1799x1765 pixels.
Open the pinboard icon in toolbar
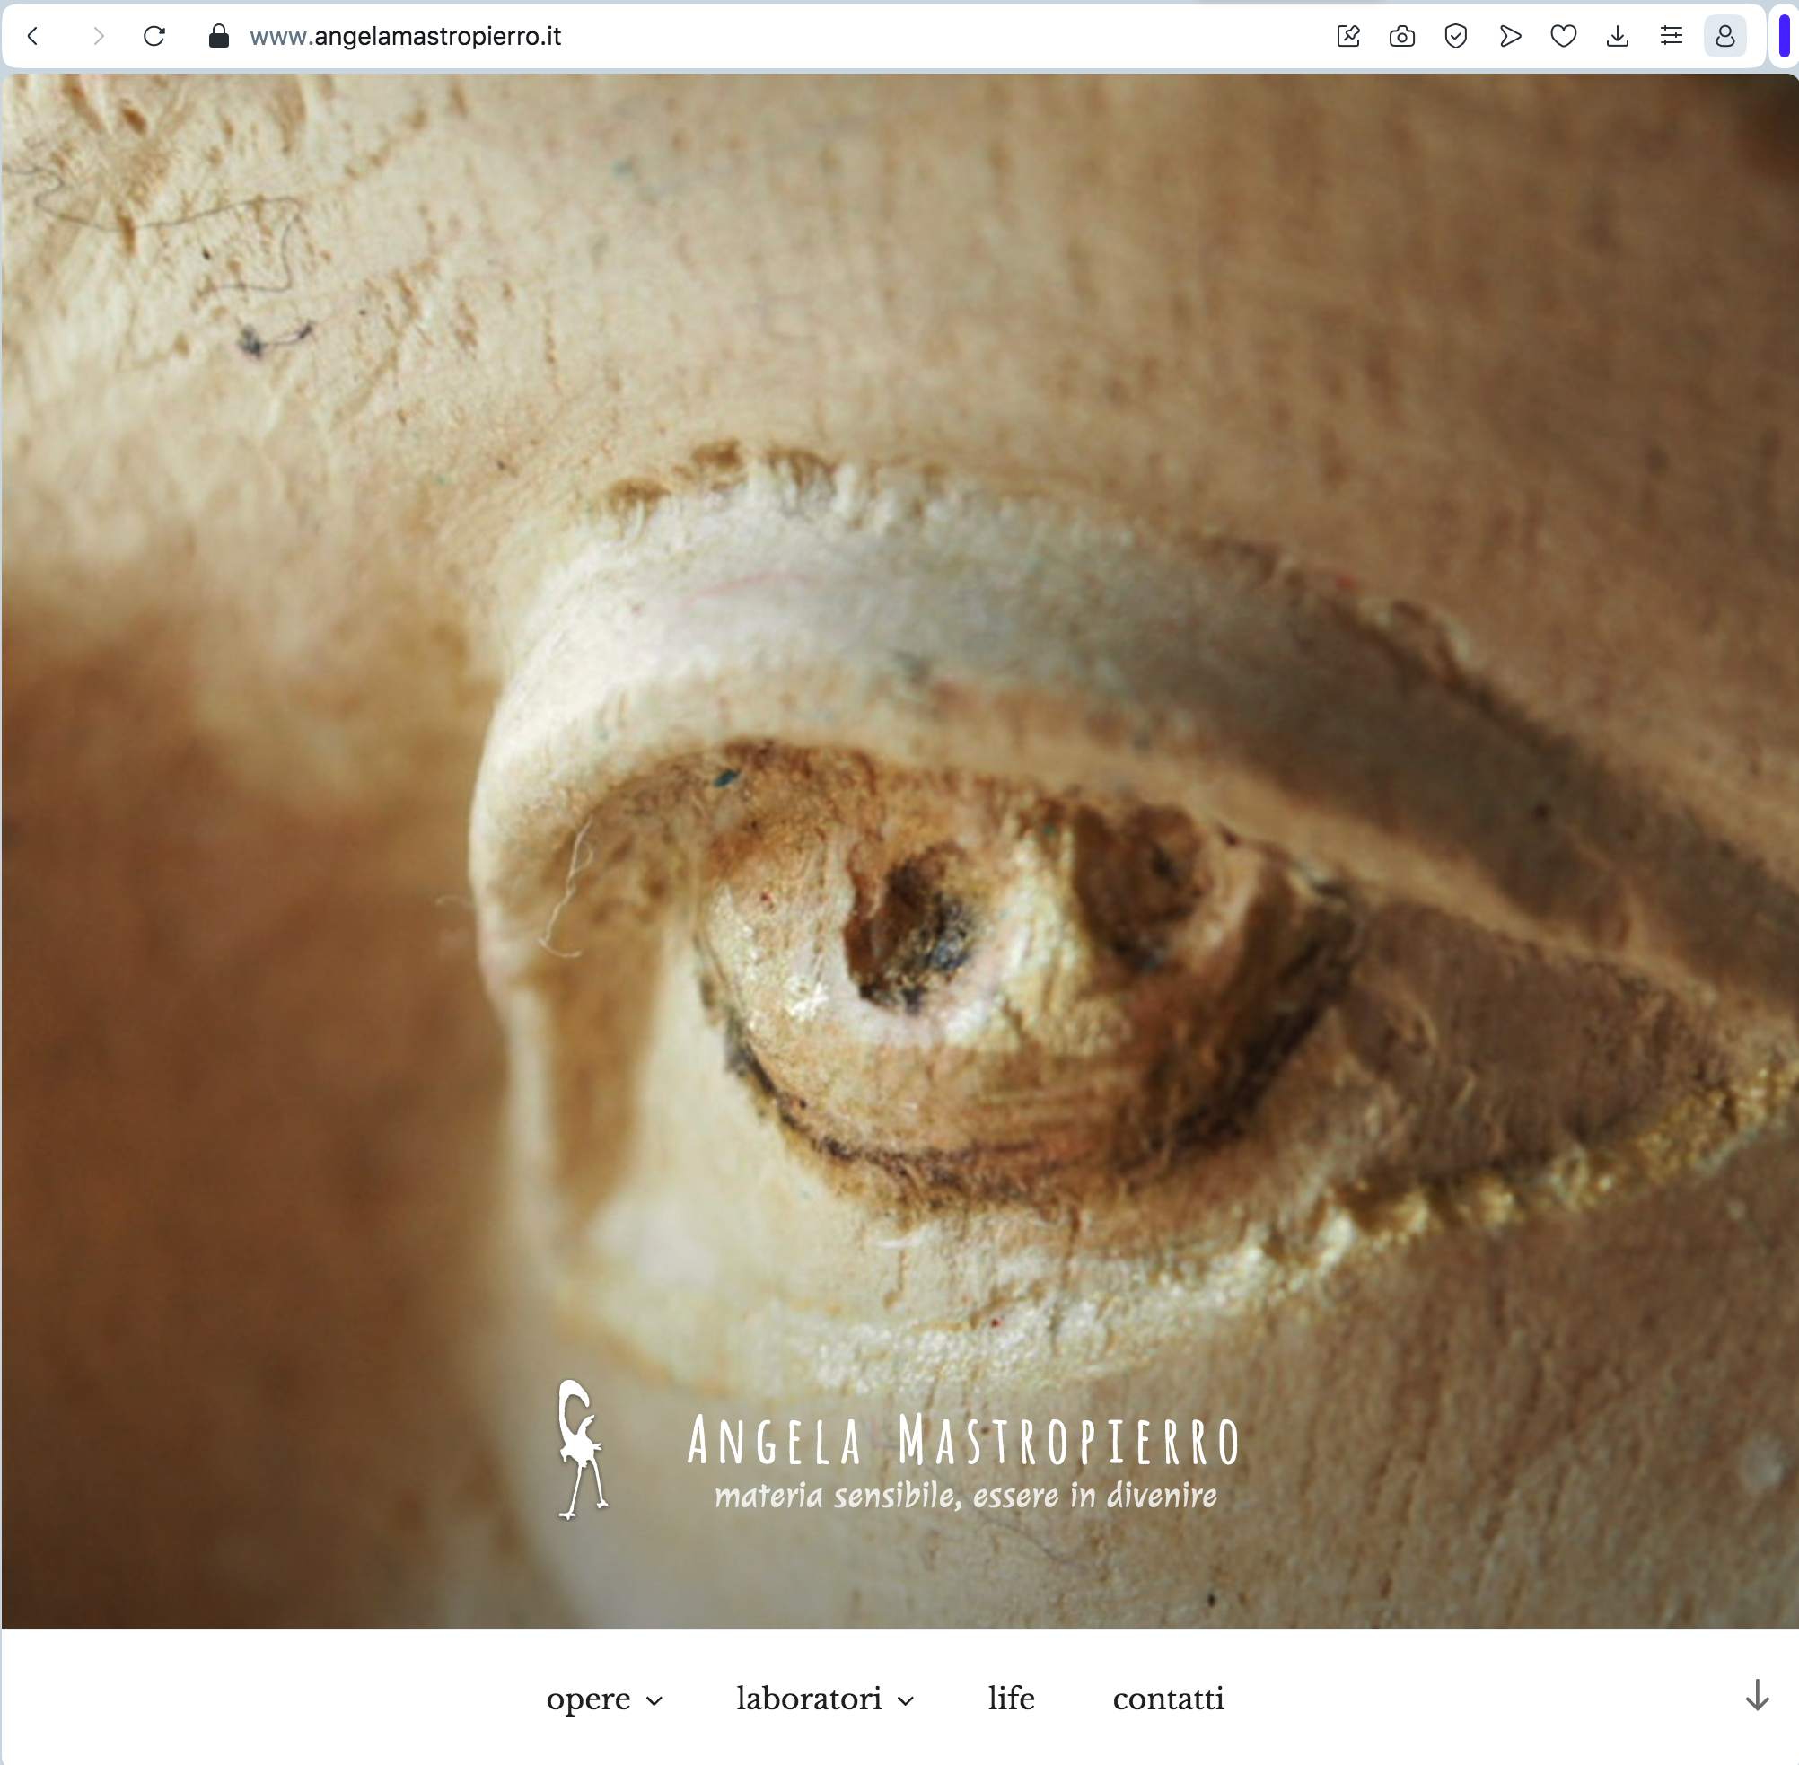1347,36
